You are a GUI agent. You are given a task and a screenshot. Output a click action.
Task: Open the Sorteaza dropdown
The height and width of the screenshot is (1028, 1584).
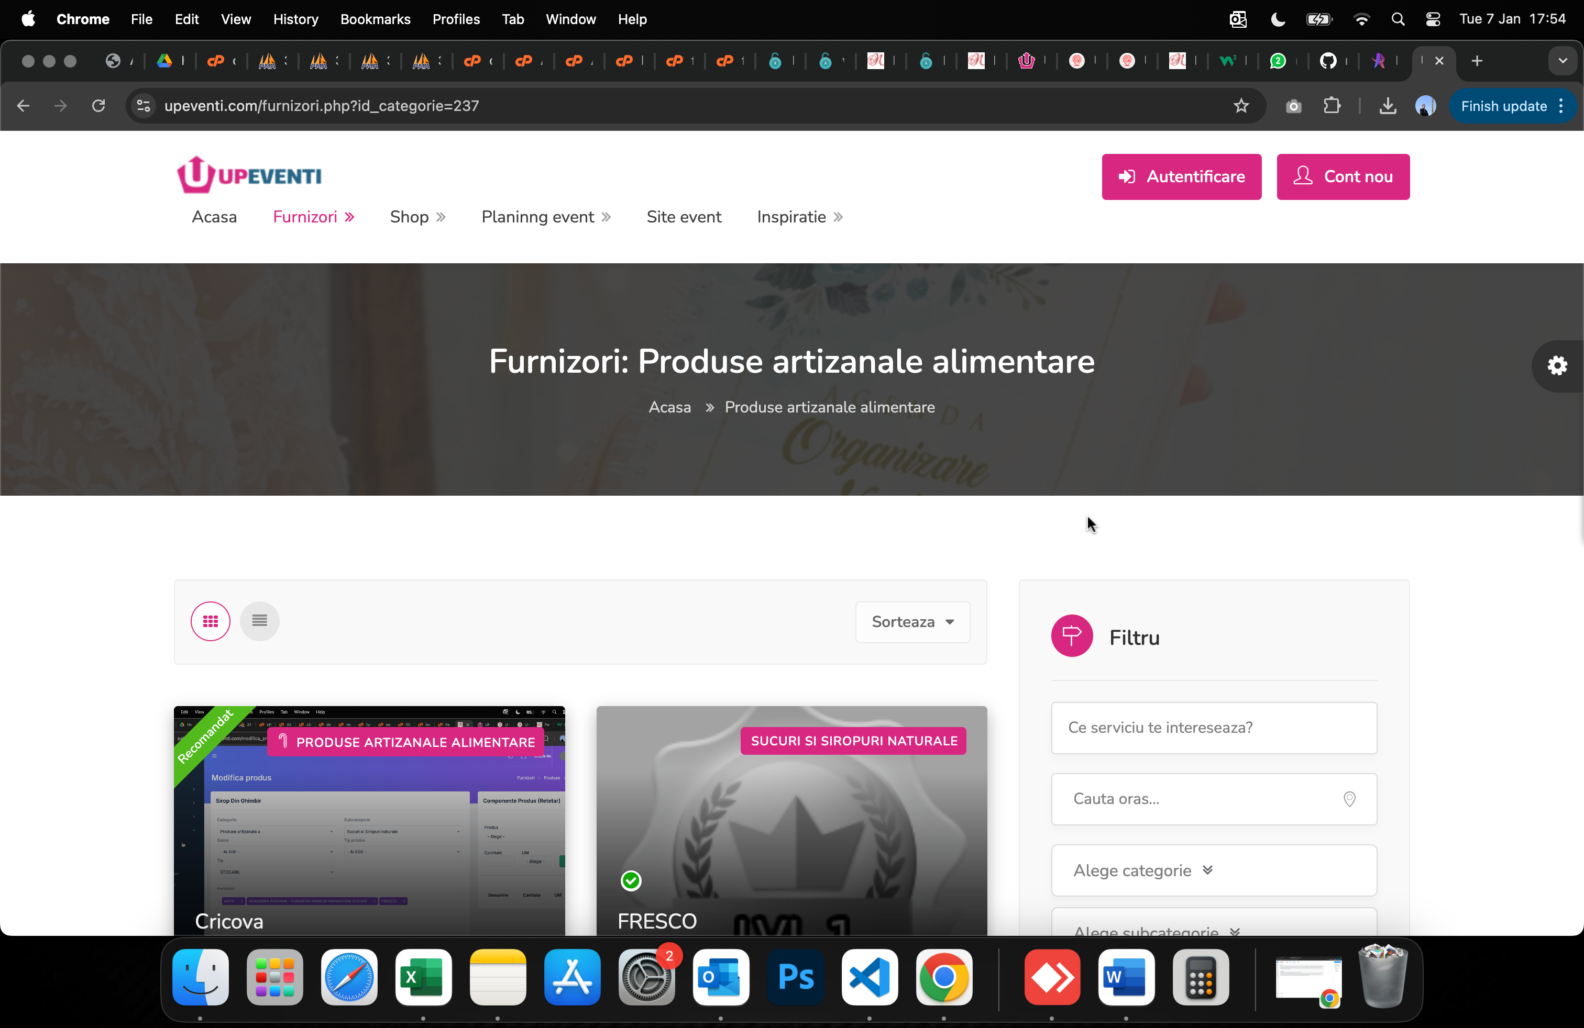pyautogui.click(x=912, y=622)
